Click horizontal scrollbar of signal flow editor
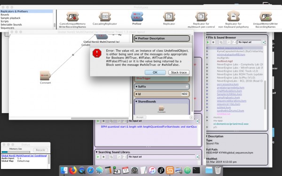The width and height of the screenshot is (282, 176). (100, 118)
